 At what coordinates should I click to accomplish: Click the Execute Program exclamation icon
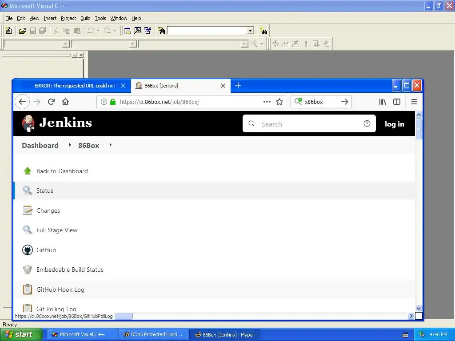(x=306, y=44)
